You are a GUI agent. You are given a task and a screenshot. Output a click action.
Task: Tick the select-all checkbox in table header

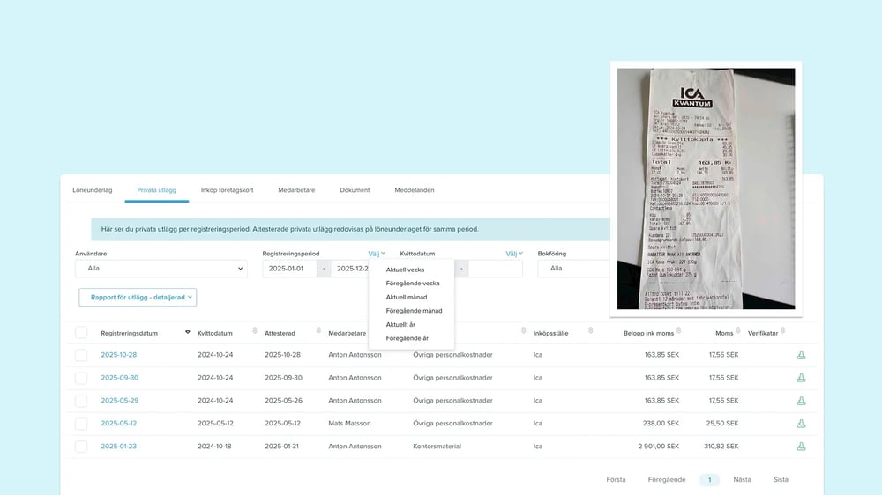(x=81, y=333)
